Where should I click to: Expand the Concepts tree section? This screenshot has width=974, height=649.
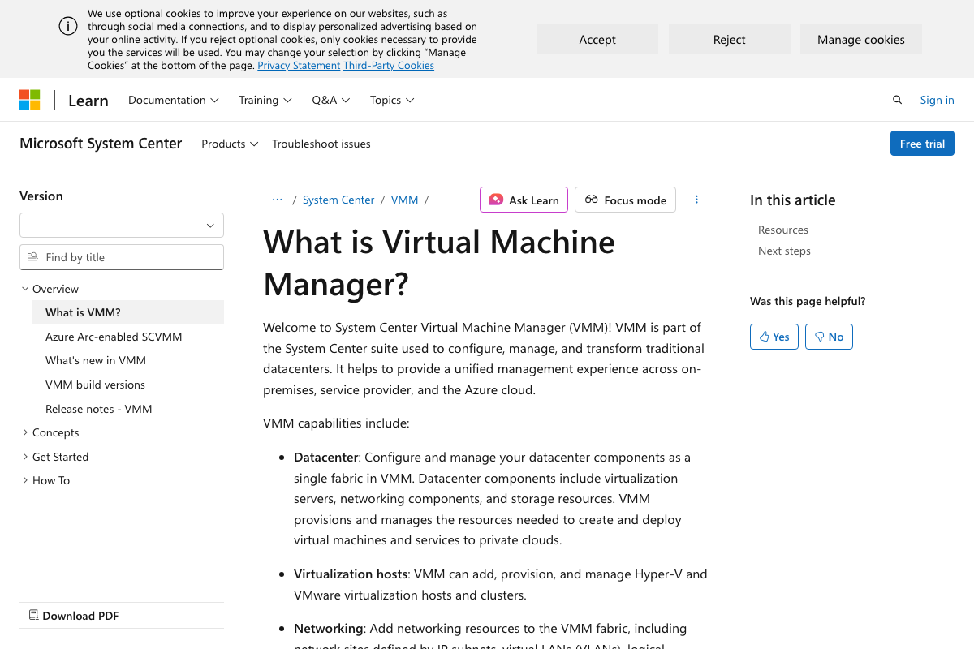[25, 432]
